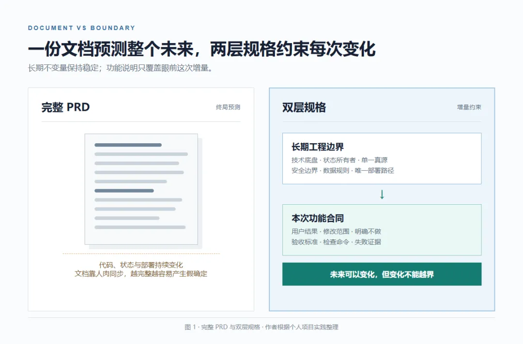Click the line "代码、状态与部署持续变化"
The height and width of the screenshot is (344, 523).
141,265
